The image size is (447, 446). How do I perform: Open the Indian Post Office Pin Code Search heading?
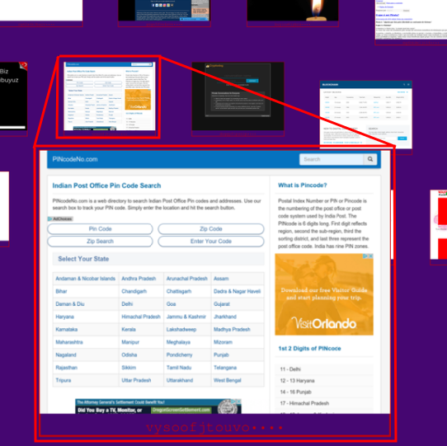[106, 185]
